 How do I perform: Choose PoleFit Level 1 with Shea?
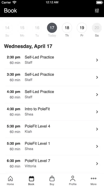pos(52,146)
